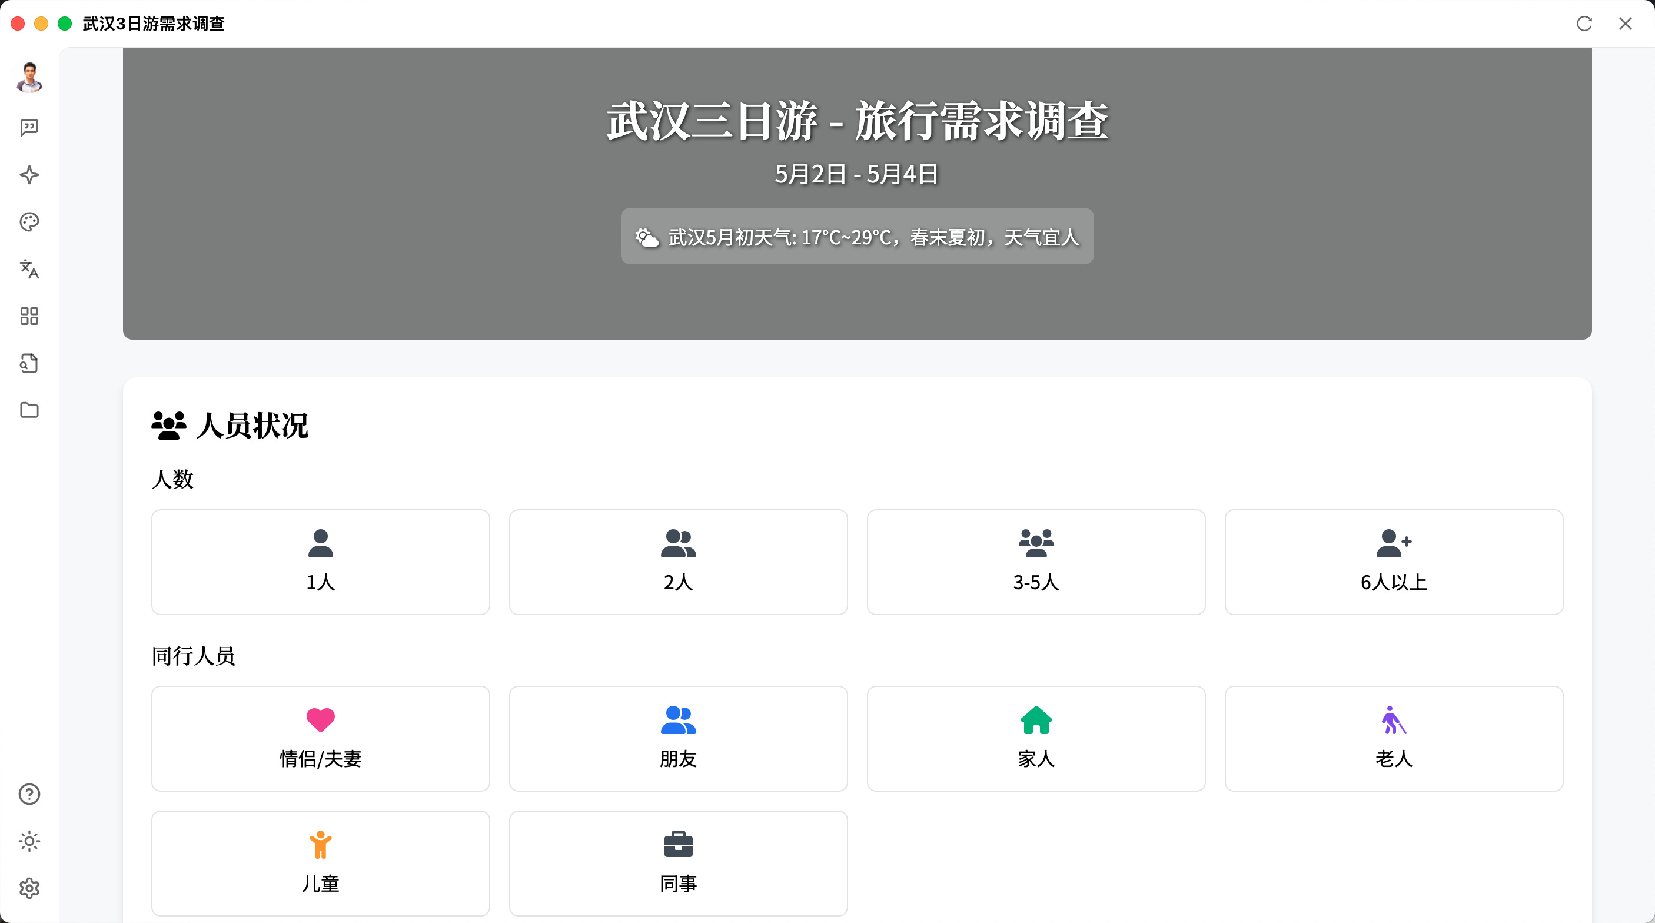Open the user profile avatar
The width and height of the screenshot is (1655, 923).
point(29,78)
